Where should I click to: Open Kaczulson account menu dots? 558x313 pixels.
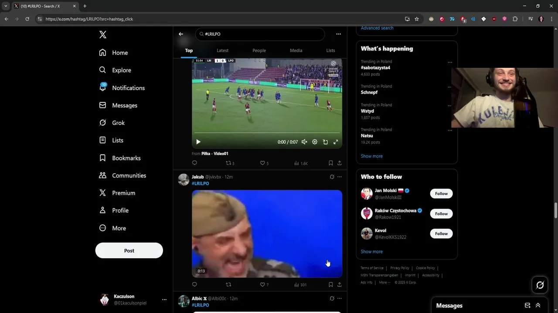click(x=164, y=300)
